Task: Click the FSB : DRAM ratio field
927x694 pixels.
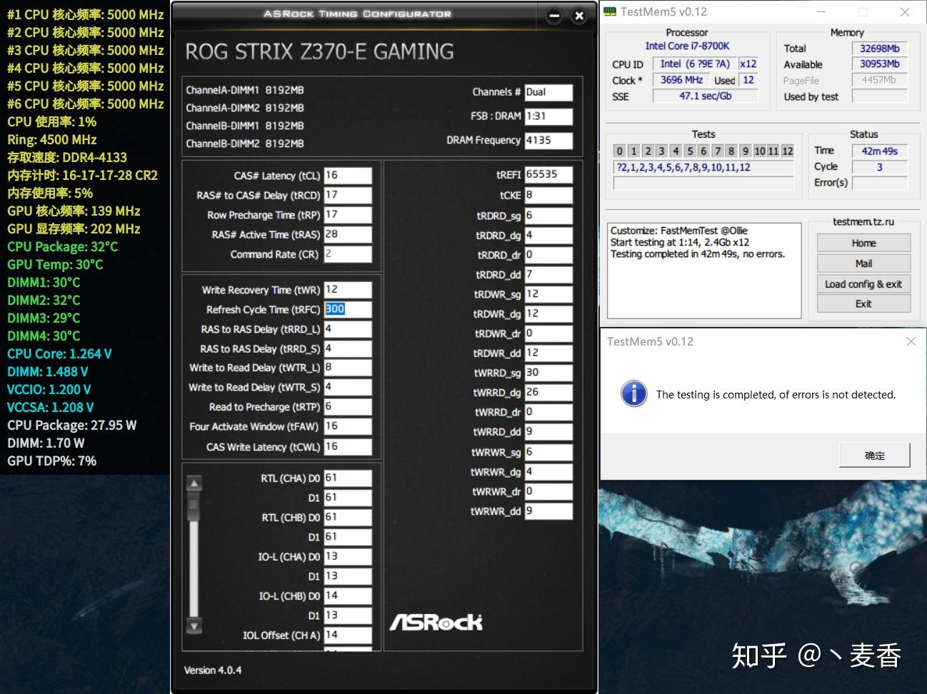Action: click(x=548, y=116)
